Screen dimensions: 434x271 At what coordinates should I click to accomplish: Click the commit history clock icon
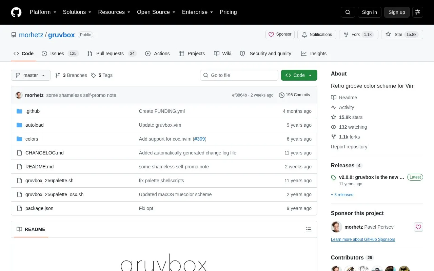[281, 95]
